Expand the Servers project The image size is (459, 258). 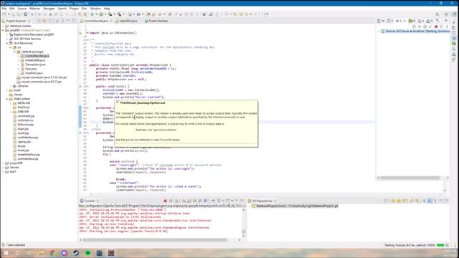pos(3,167)
